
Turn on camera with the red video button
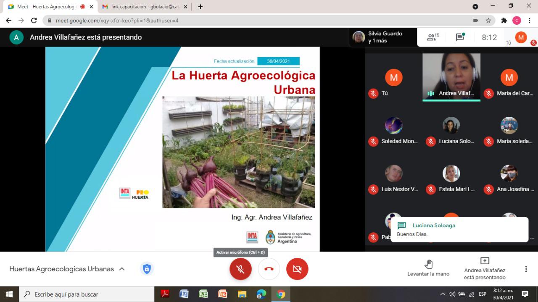click(297, 269)
